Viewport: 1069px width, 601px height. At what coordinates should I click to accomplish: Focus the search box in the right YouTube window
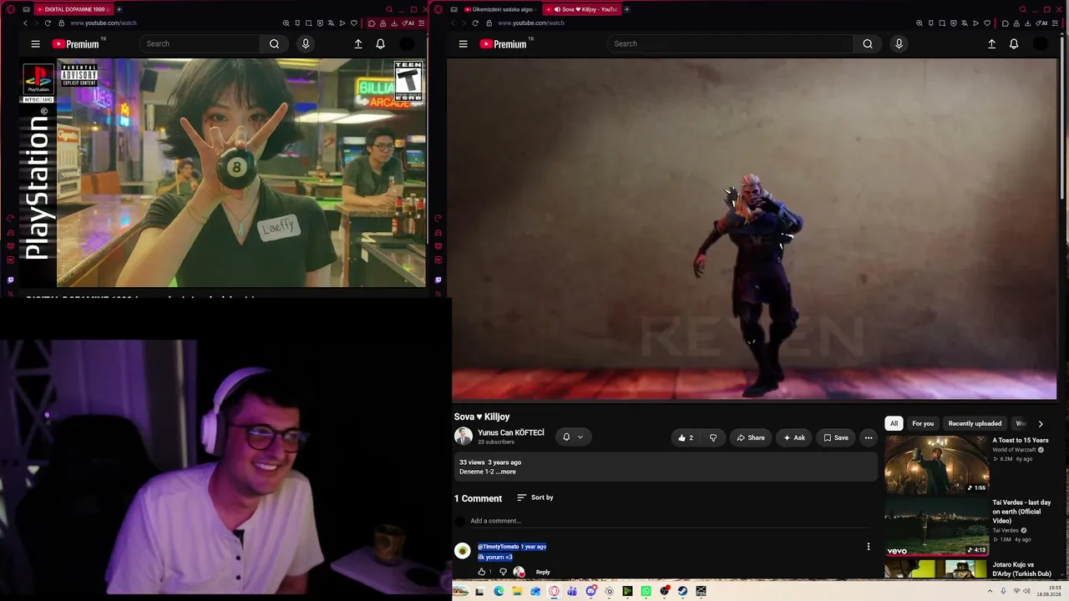(x=732, y=44)
